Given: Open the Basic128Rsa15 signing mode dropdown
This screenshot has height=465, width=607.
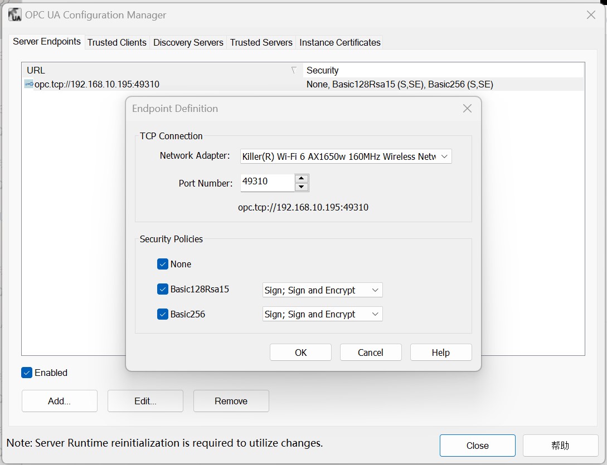Looking at the screenshot, I should (375, 290).
